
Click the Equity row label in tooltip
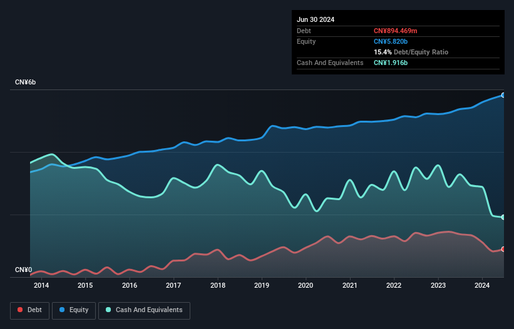click(x=306, y=41)
